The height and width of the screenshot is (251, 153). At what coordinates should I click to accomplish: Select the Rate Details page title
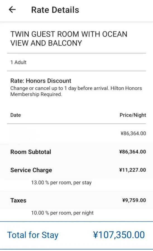click(55, 10)
